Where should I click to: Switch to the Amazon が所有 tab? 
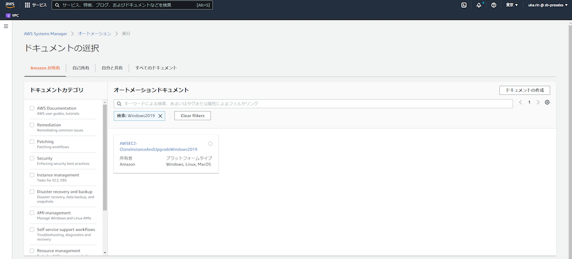point(45,68)
